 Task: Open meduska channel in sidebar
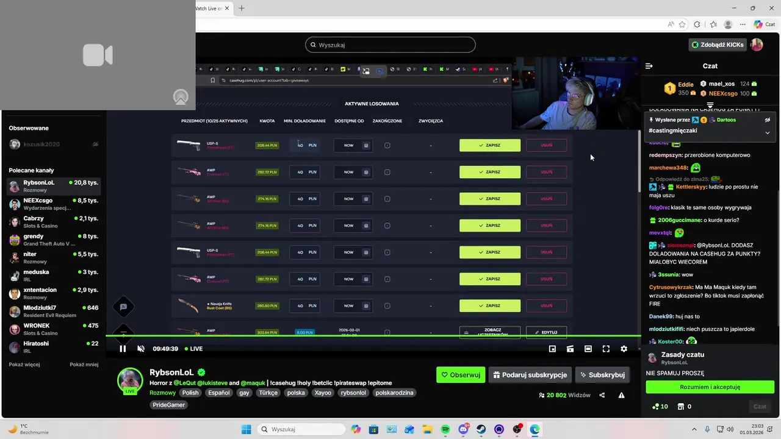(x=54, y=275)
